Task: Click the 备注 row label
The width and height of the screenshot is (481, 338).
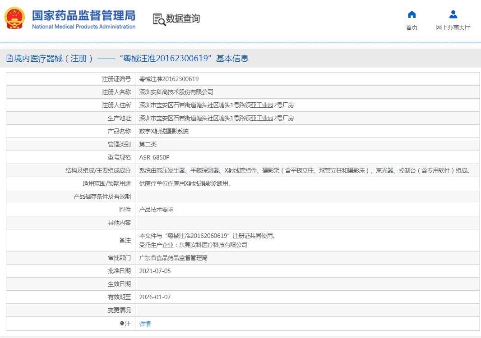Action: [125, 240]
